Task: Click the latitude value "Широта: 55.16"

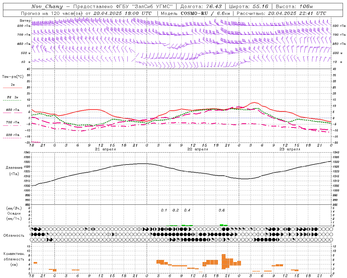Action: click(249, 7)
